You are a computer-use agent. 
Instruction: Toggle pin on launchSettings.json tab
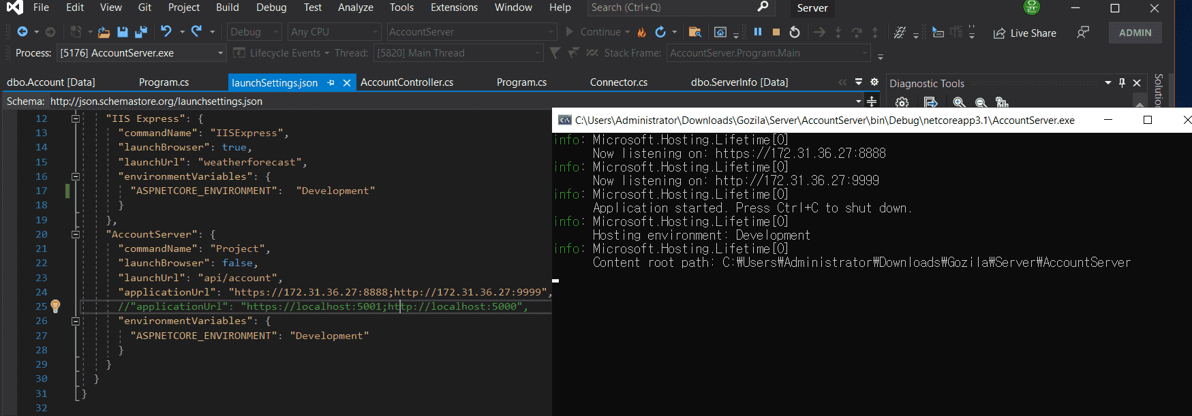click(331, 82)
